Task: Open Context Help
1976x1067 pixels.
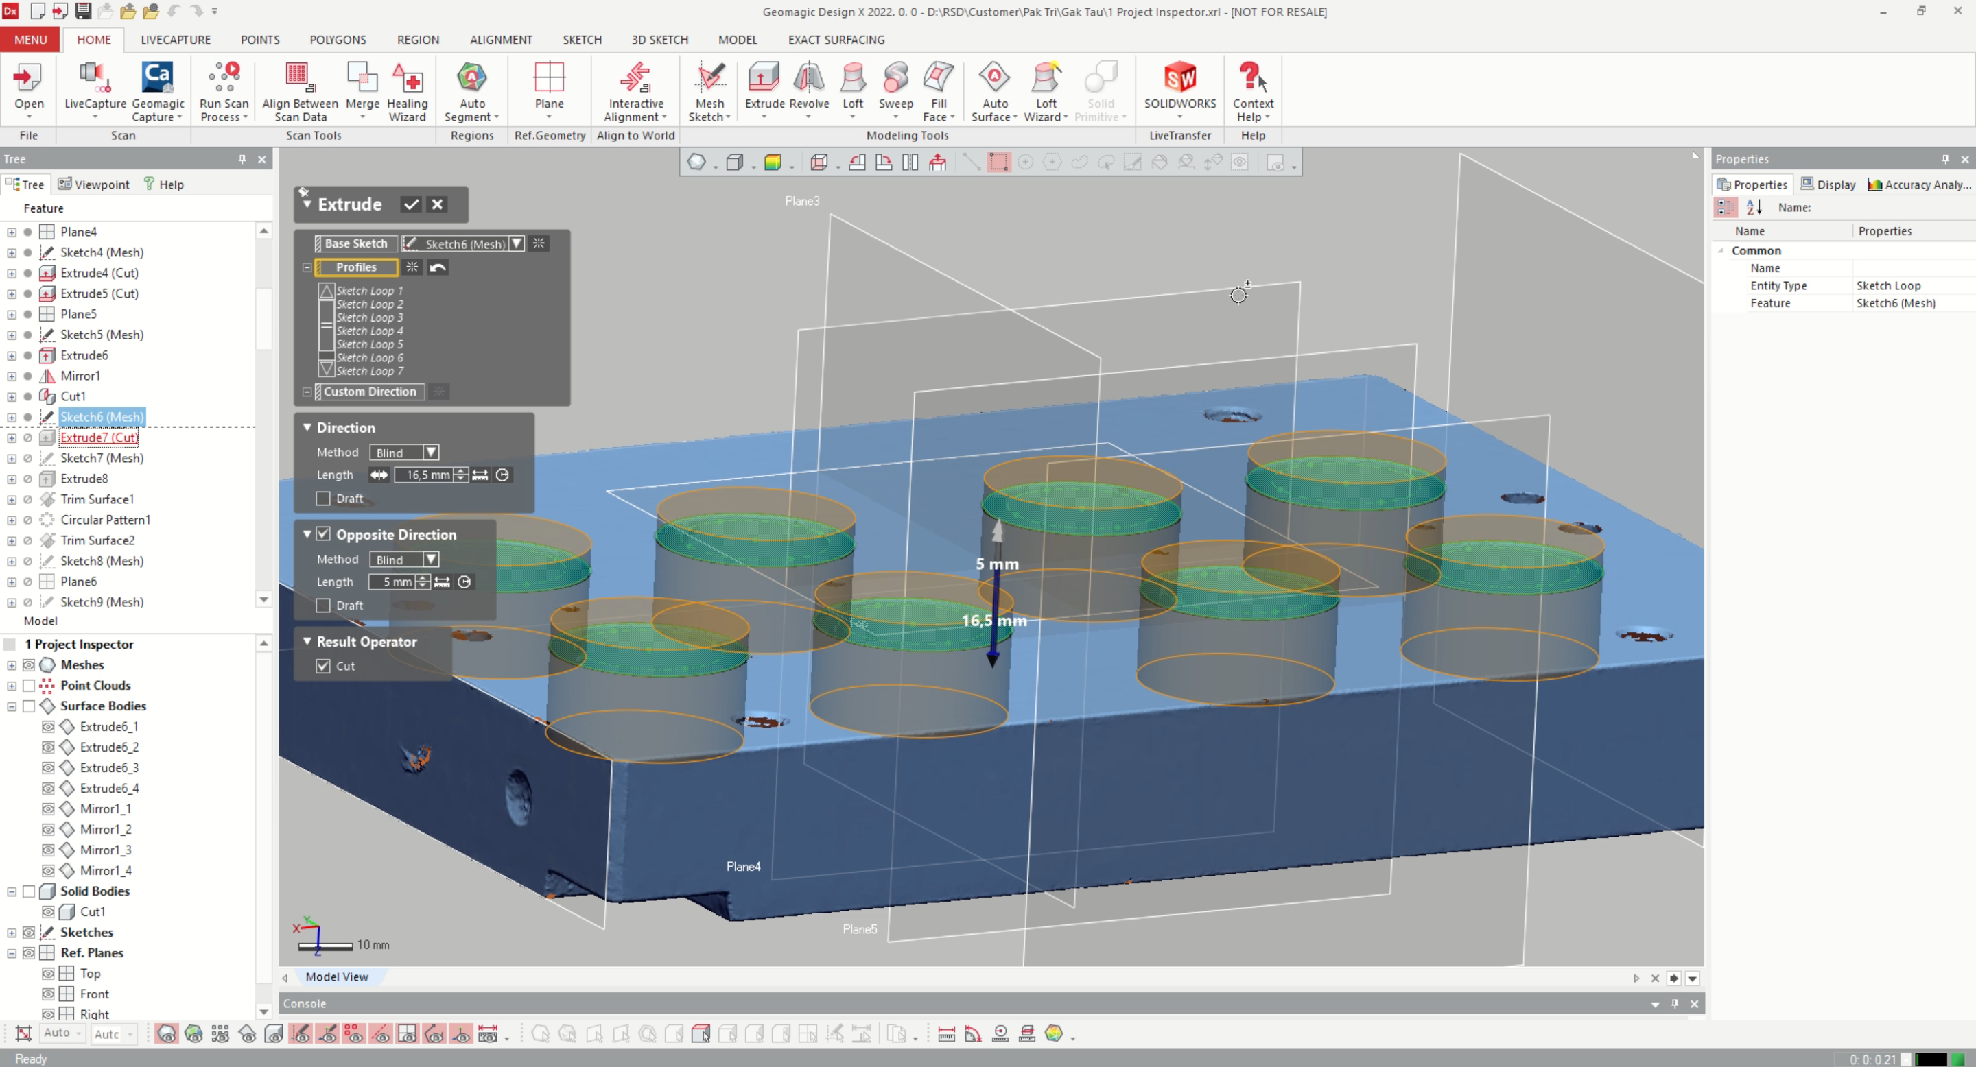Action: point(1253,91)
